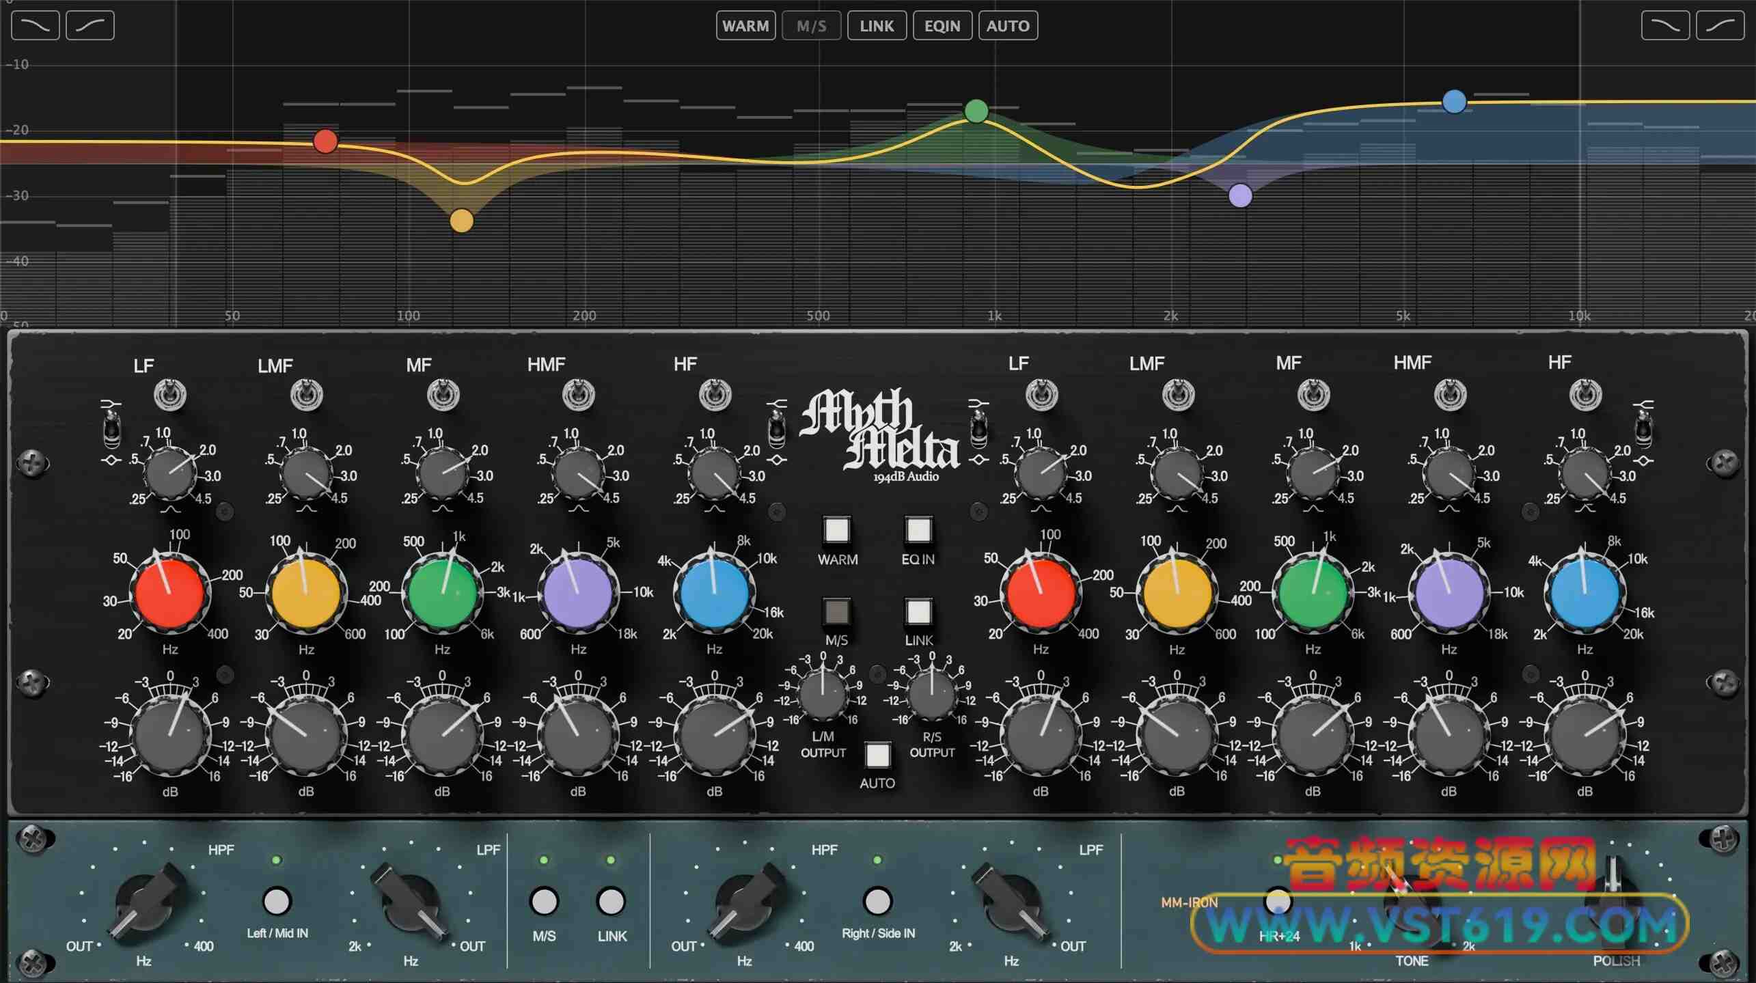Click the top-right high-cut filter shape icon
Viewport: 1756px width, 983px height.
(1665, 26)
